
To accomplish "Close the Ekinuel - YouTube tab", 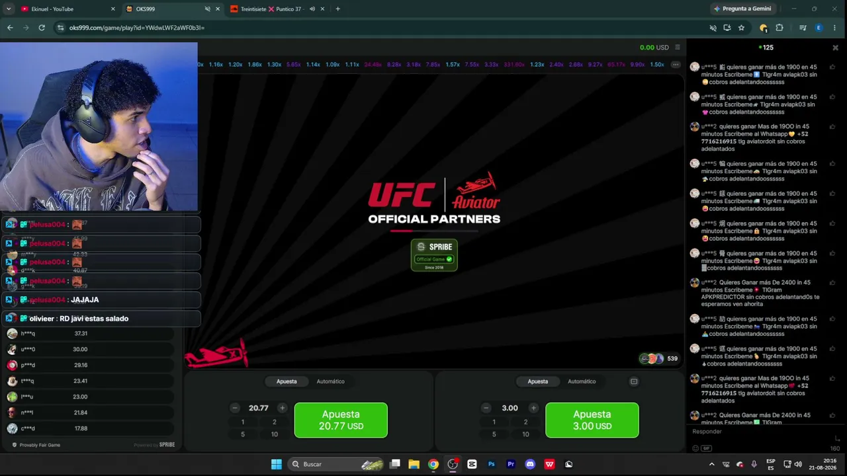I will click(x=112, y=9).
